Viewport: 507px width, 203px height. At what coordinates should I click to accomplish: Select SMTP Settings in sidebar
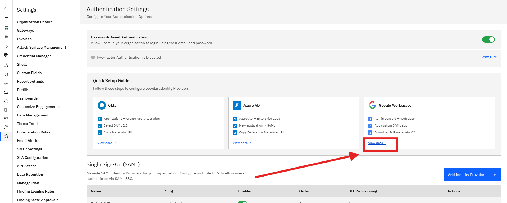pos(29,149)
